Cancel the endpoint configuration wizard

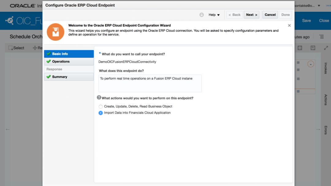click(270, 15)
